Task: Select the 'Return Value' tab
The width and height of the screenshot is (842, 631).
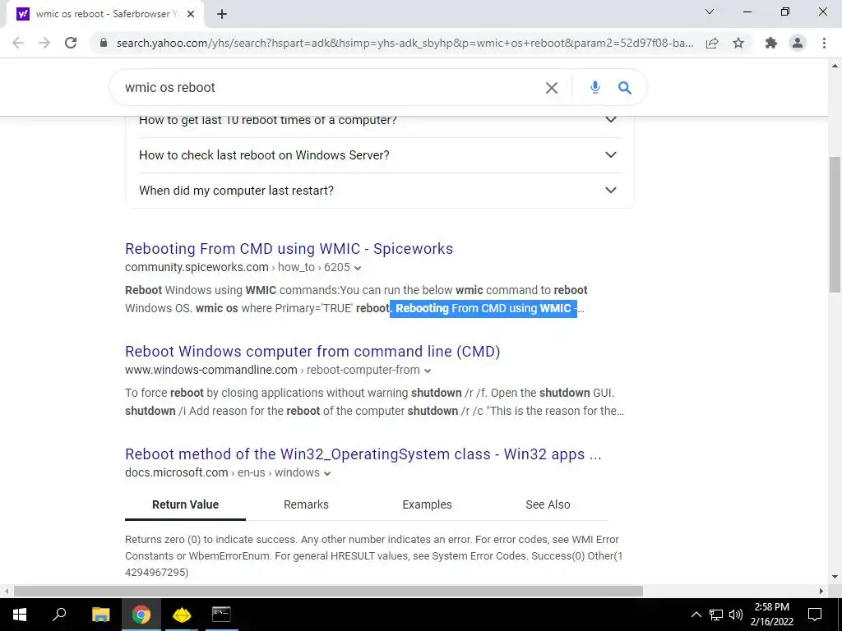Action: pyautogui.click(x=185, y=504)
